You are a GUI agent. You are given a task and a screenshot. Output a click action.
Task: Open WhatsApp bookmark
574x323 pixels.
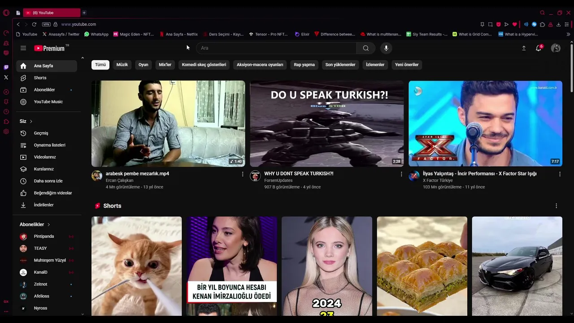coord(96,34)
